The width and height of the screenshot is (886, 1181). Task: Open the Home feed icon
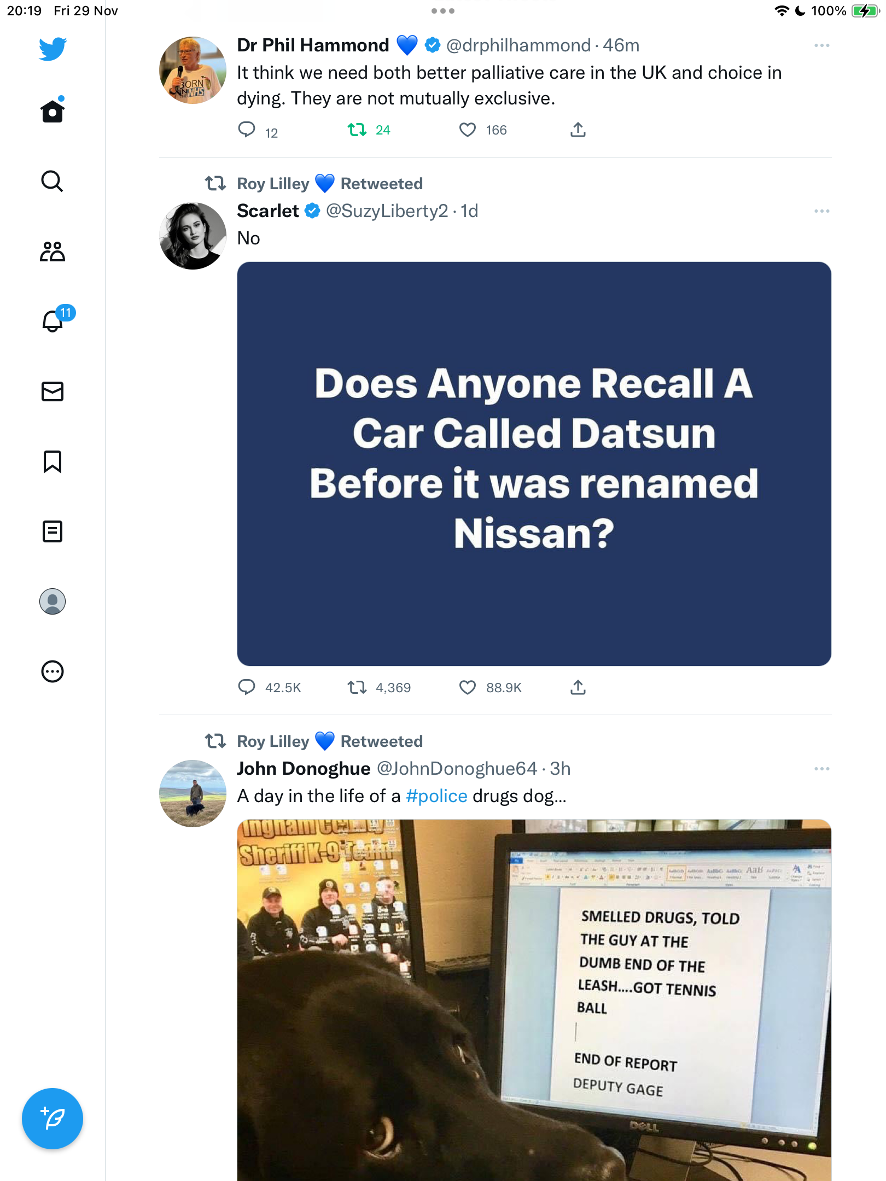click(x=53, y=111)
